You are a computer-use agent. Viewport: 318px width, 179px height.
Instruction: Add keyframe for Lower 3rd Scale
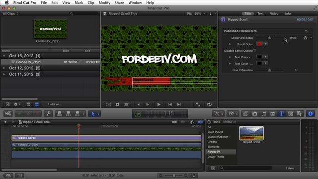(x=305, y=38)
